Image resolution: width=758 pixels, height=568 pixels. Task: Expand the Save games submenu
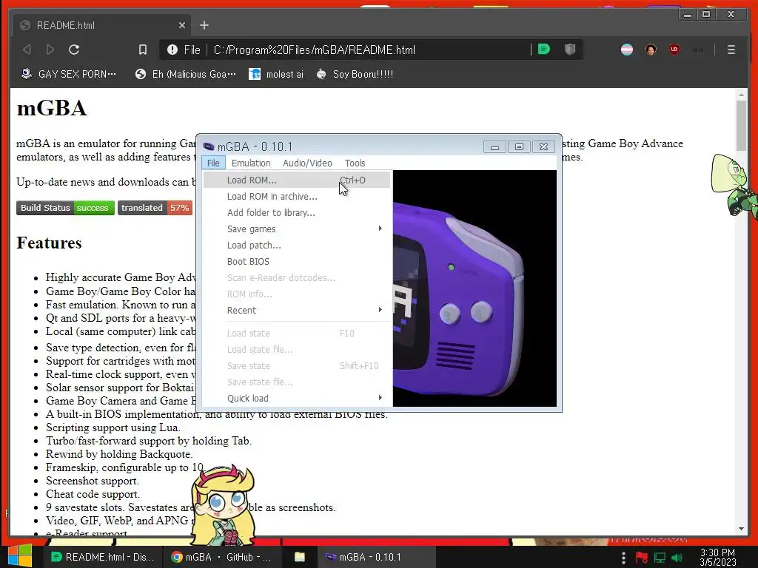tap(296, 229)
